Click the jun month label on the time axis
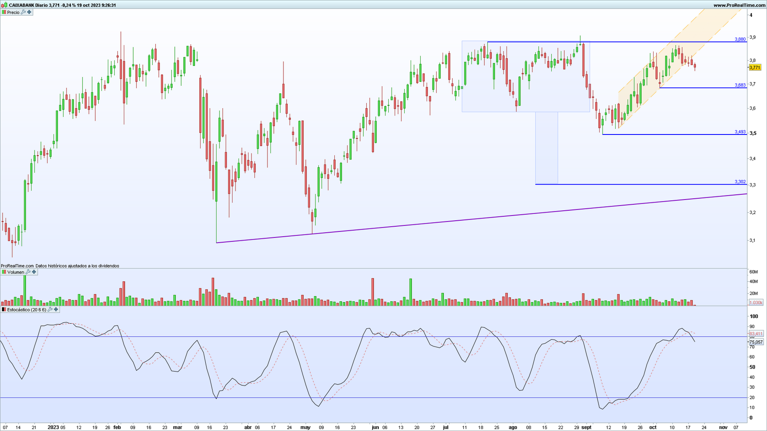The height and width of the screenshot is (431, 767). (x=375, y=428)
